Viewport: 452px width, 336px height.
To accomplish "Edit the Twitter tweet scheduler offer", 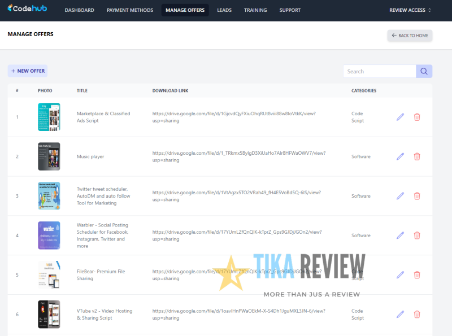I will click(x=400, y=196).
